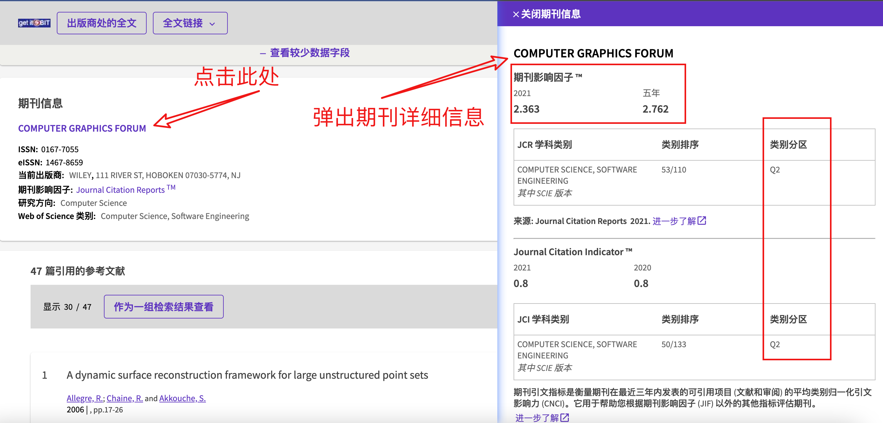Image resolution: width=883 pixels, height=423 pixels.
Task: Collapse fields via 查看较少数据字段 link
Action: point(305,53)
